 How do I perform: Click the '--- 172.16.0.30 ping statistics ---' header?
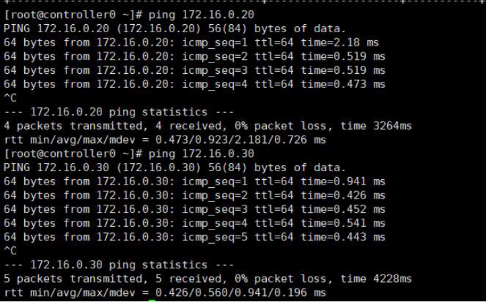119,265
